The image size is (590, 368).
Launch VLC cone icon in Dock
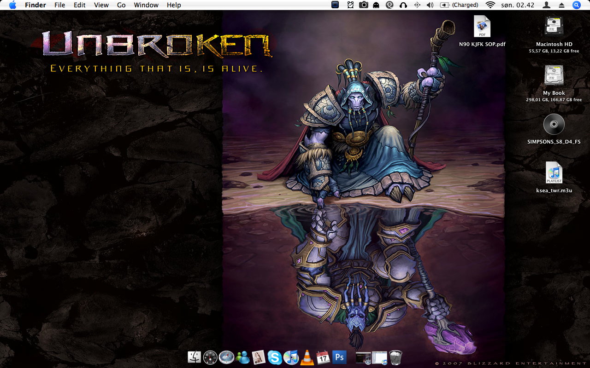point(307,357)
